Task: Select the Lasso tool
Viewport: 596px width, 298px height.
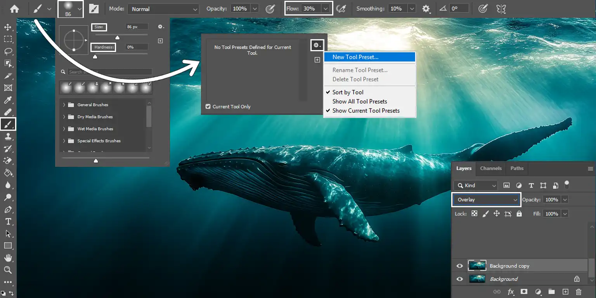Action: [8, 52]
